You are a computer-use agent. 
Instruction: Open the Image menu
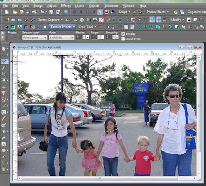pos(38,6)
